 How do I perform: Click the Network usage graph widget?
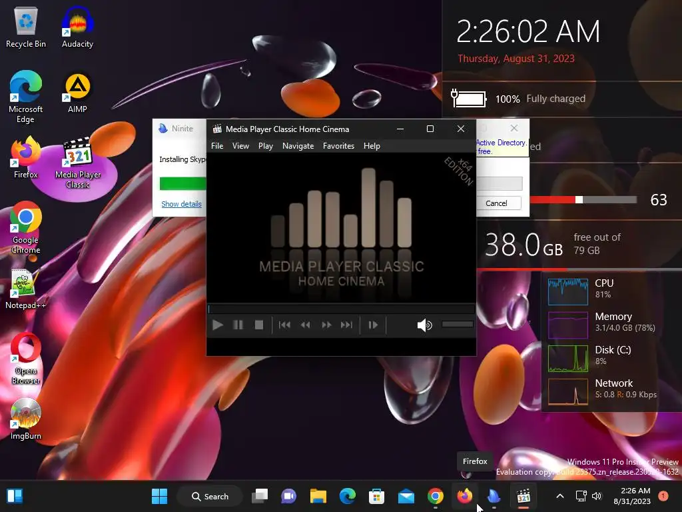click(568, 392)
